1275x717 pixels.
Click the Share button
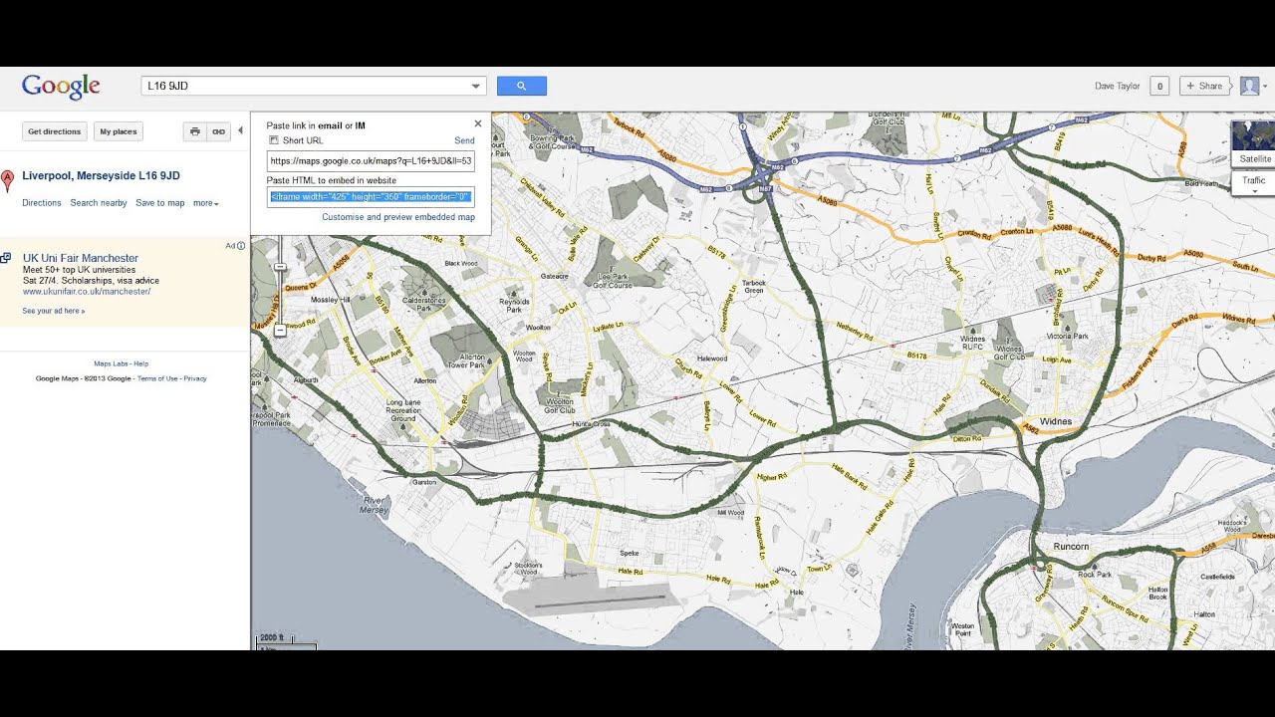[x=1204, y=86]
